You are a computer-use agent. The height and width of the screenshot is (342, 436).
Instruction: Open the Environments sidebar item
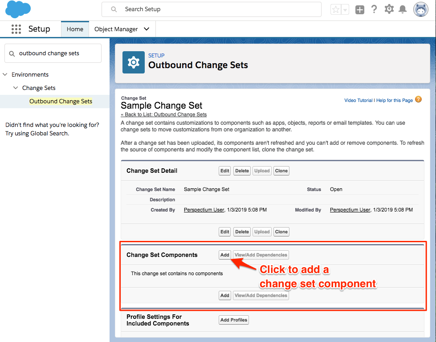[x=30, y=74]
